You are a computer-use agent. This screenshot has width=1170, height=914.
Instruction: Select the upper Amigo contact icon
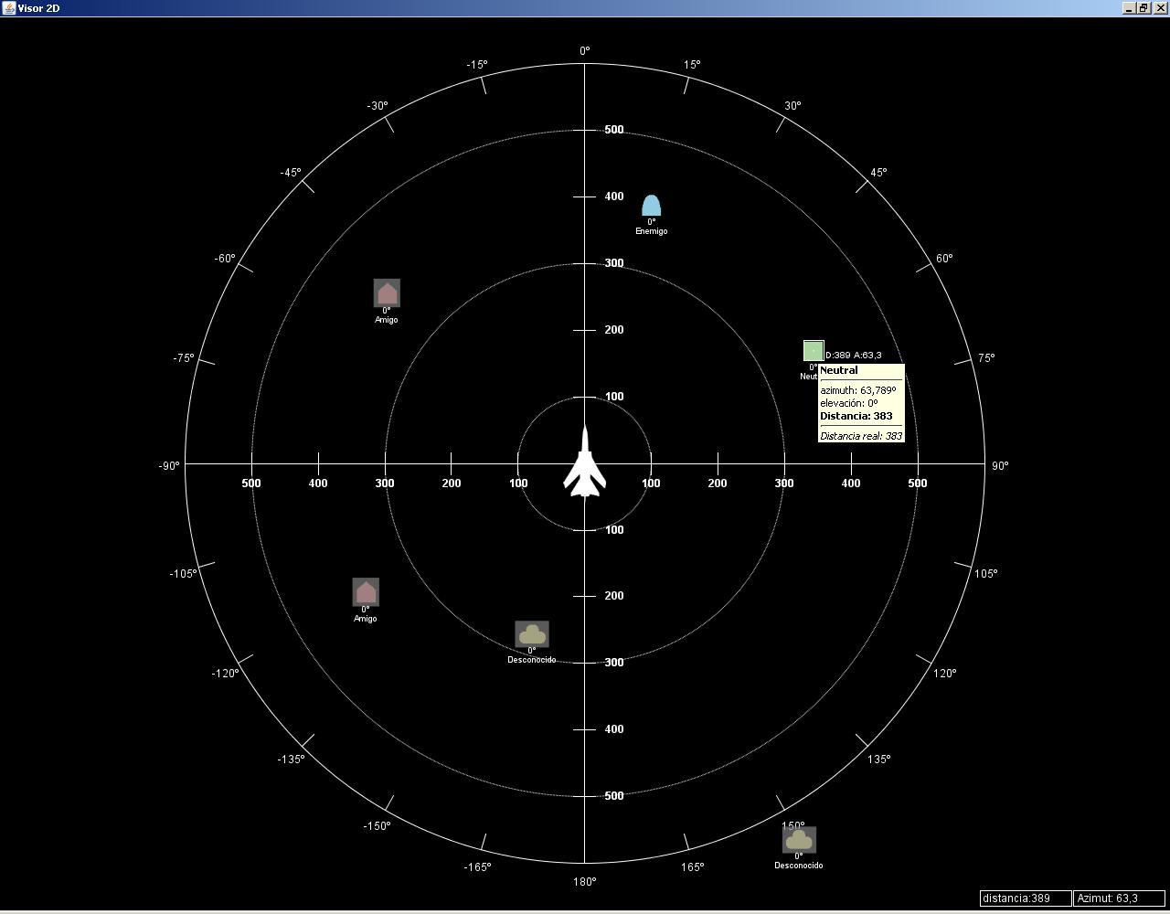coord(387,292)
